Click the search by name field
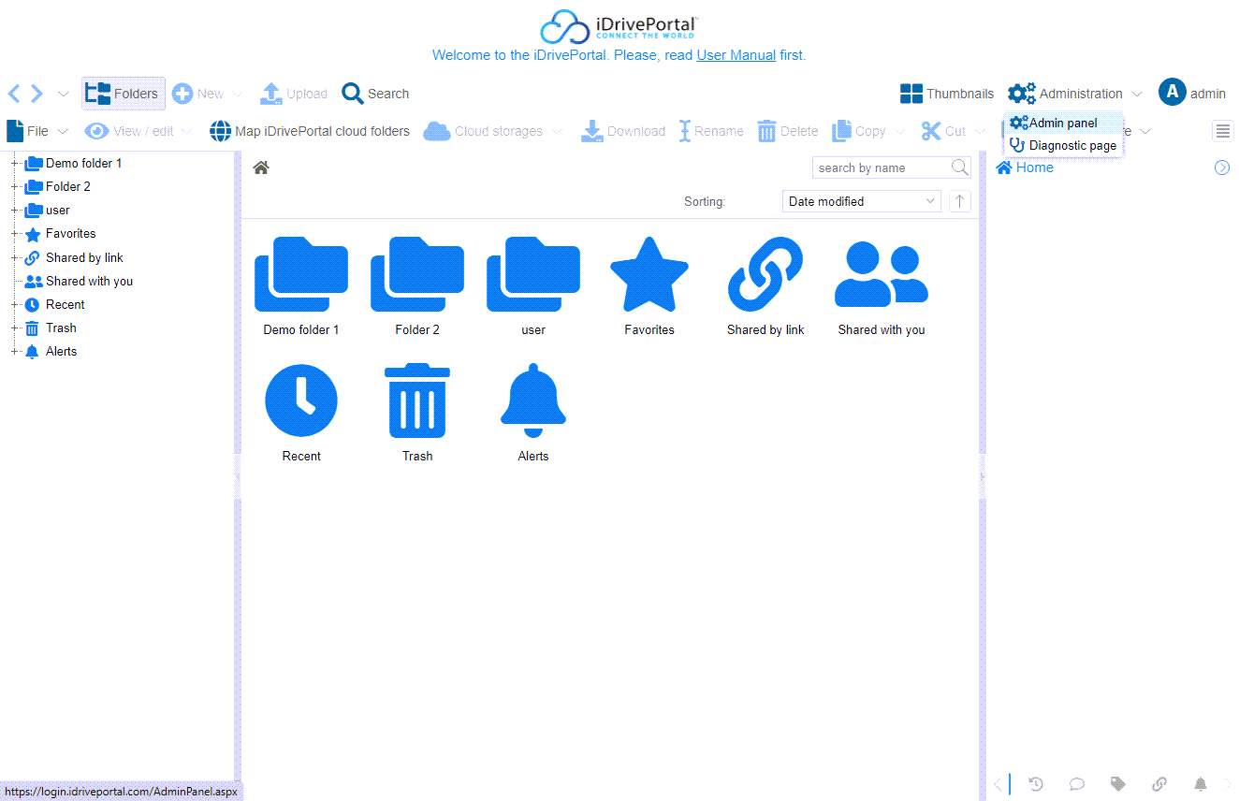 pos(880,167)
